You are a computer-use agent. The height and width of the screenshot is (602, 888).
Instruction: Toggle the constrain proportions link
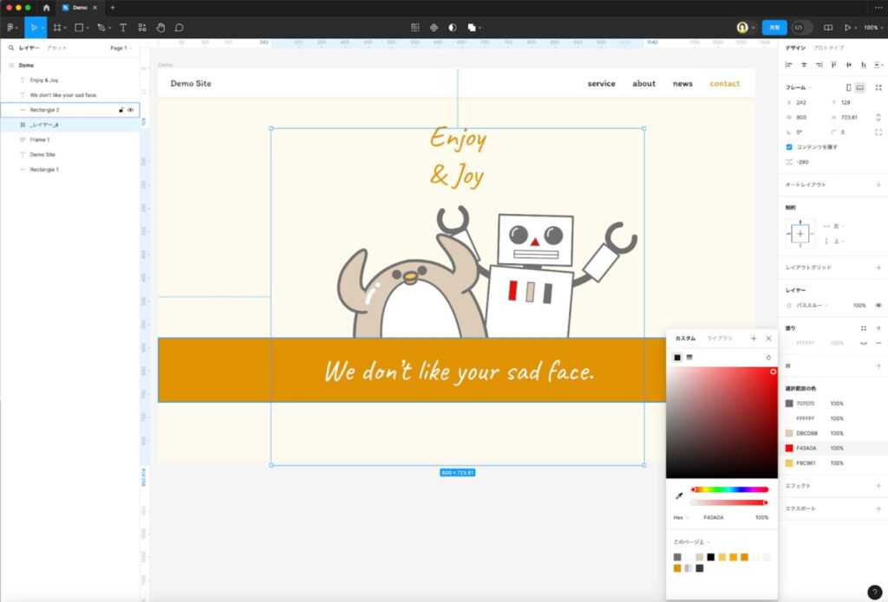pyautogui.click(x=878, y=117)
